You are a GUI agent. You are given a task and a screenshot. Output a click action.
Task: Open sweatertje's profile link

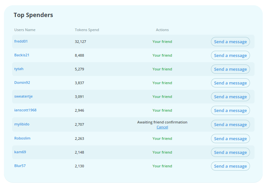[x=23, y=96]
